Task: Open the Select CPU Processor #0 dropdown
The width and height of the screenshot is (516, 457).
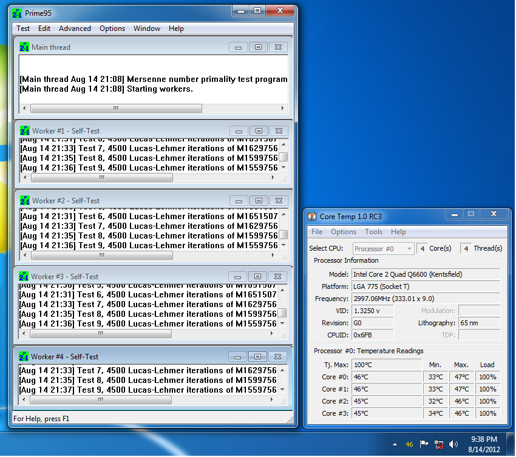Action: click(383, 249)
